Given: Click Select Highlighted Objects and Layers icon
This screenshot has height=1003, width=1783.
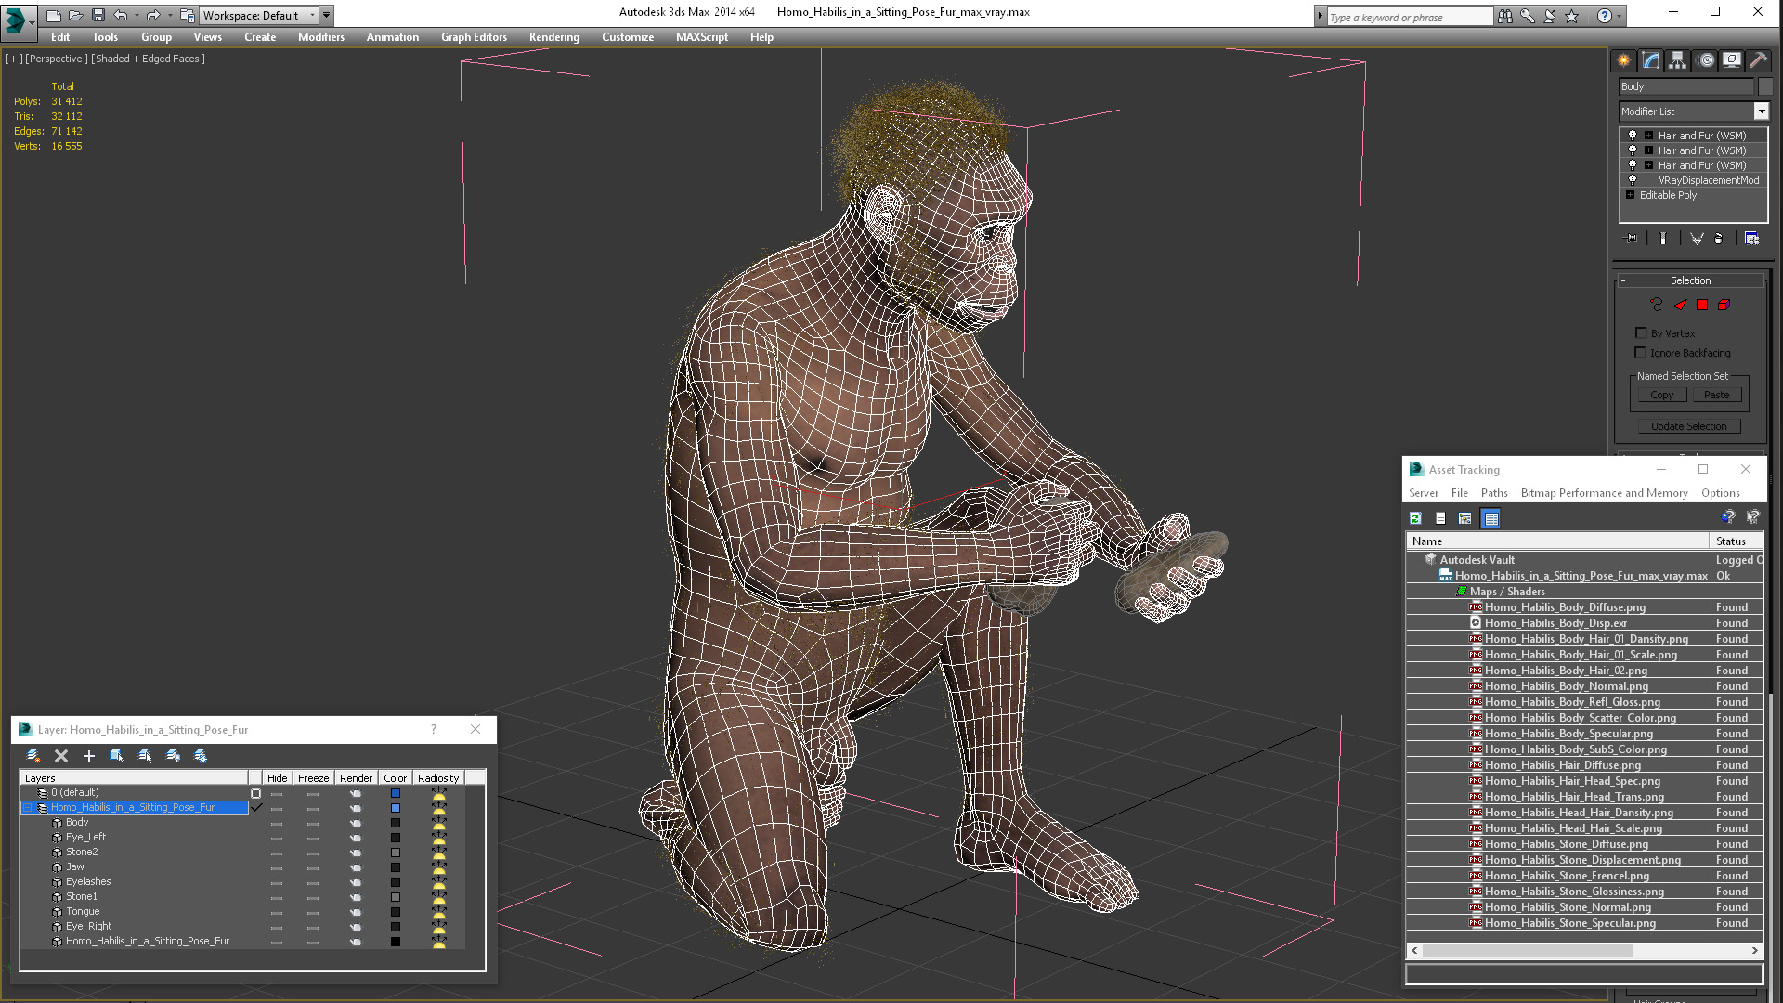Looking at the screenshot, I should [117, 756].
